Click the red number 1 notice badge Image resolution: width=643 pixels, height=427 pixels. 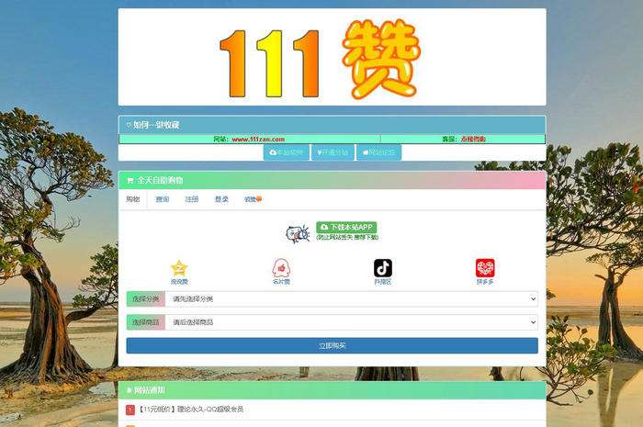(x=130, y=410)
